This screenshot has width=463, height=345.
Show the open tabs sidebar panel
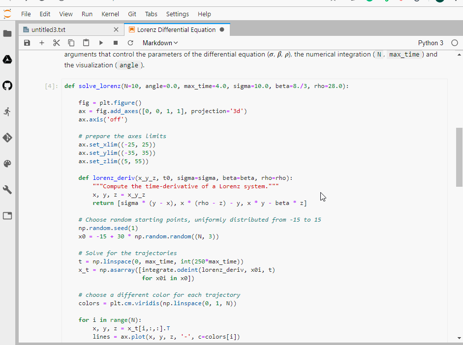point(7,216)
